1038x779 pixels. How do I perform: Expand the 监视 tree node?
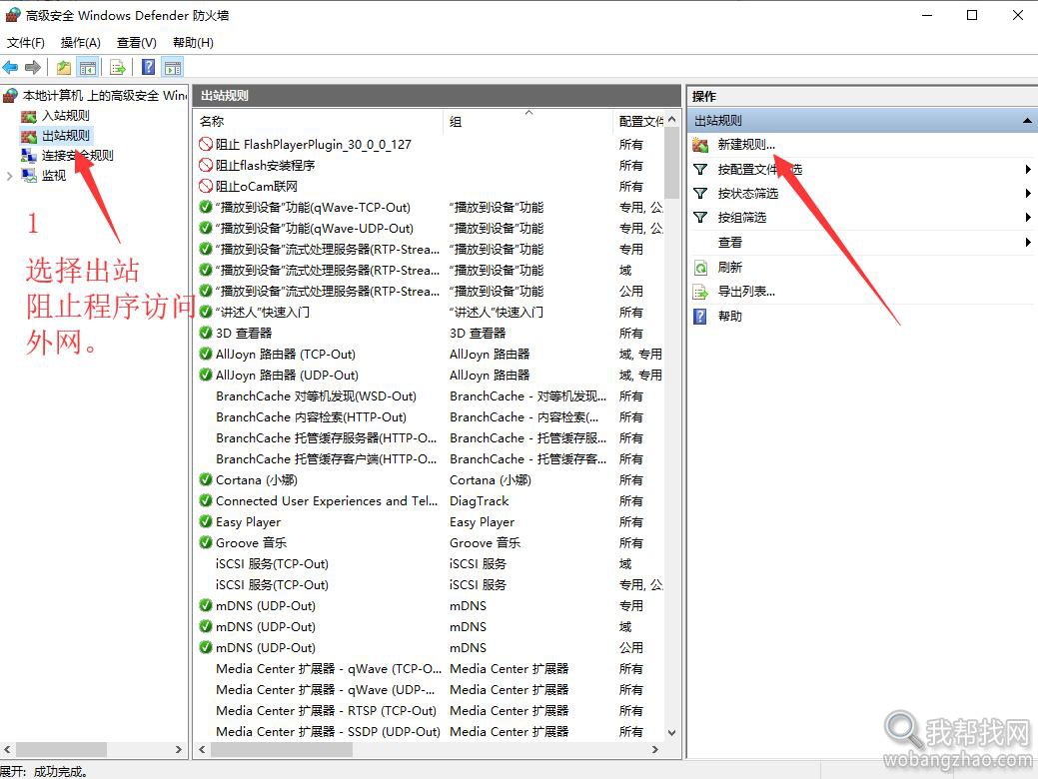[x=9, y=176]
